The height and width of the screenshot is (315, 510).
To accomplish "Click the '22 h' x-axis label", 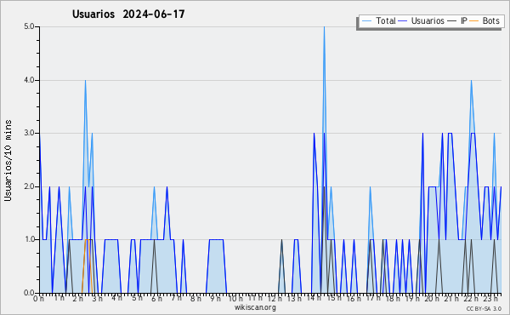I will tap(471, 298).
